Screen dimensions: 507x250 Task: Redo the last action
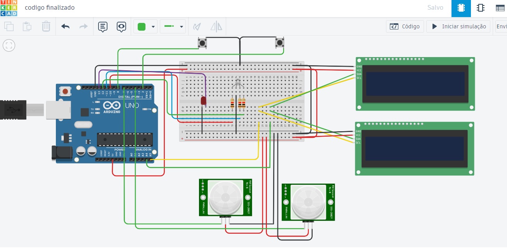83,26
